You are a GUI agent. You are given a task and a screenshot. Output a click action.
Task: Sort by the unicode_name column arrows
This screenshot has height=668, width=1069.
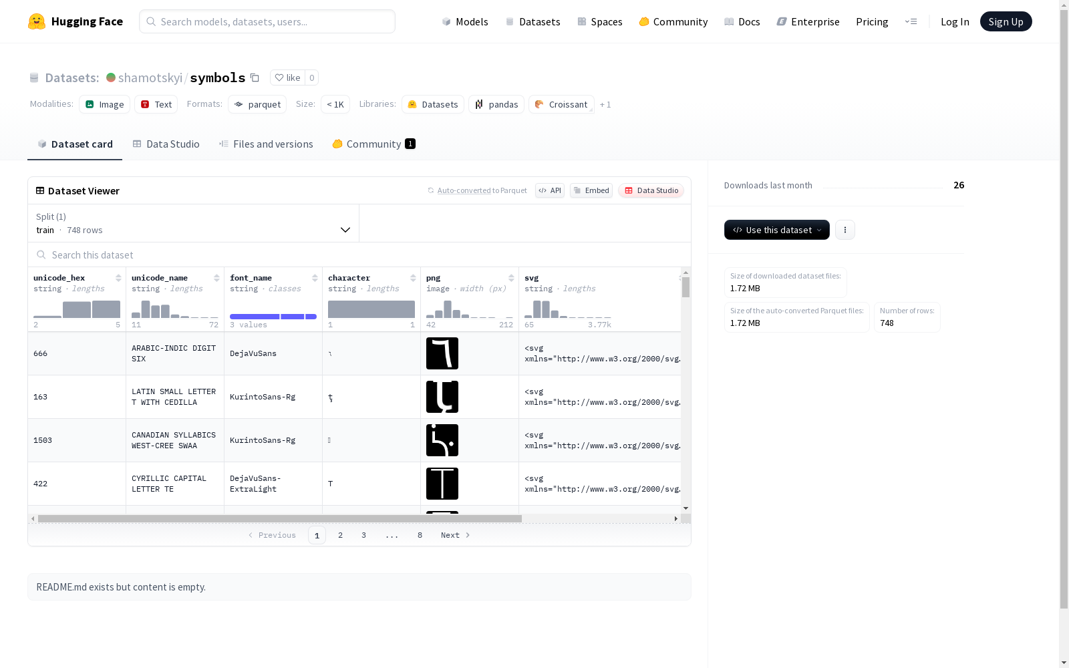[216, 278]
